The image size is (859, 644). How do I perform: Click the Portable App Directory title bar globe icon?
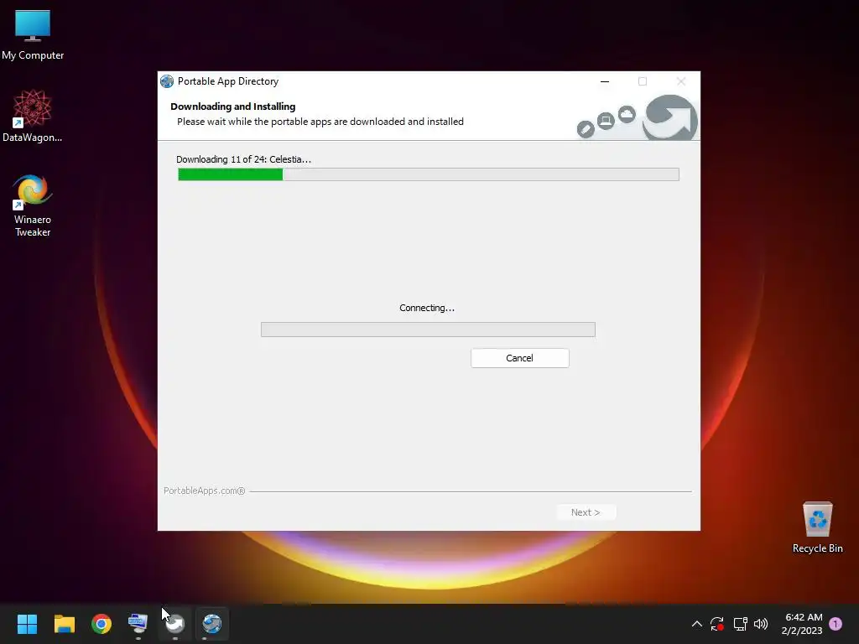pos(167,81)
